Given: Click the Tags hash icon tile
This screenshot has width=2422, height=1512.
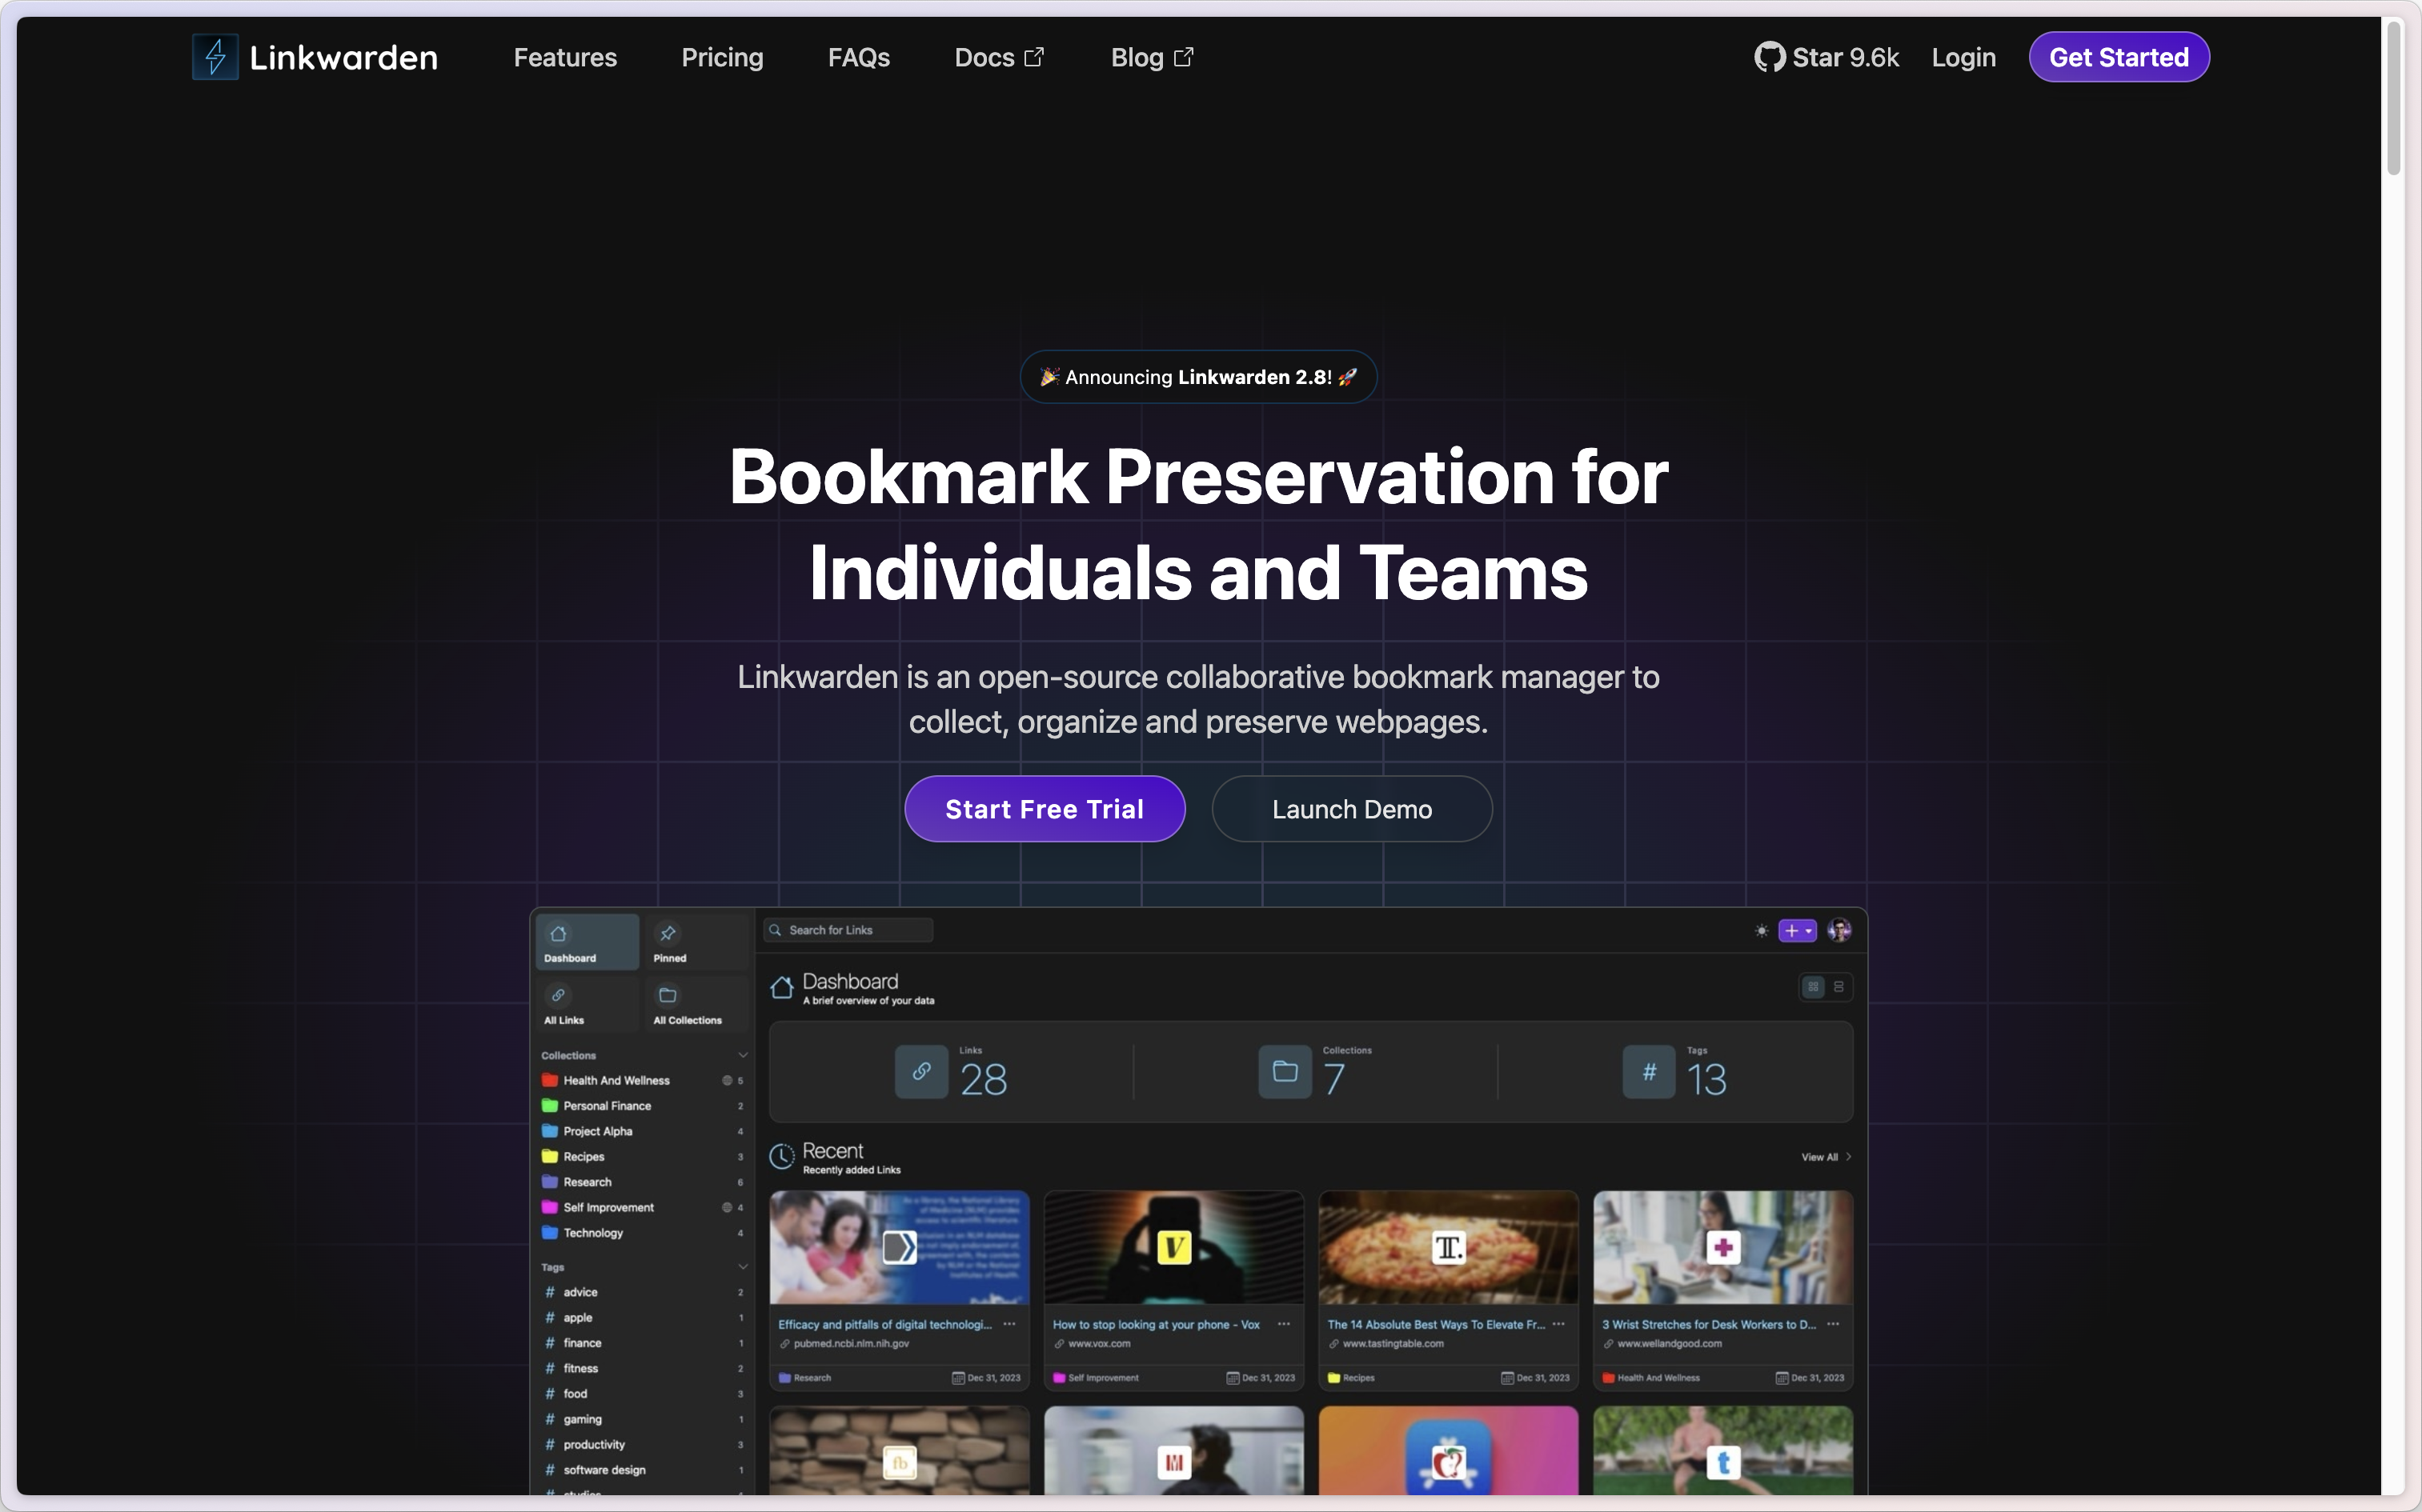Looking at the screenshot, I should (1649, 1072).
